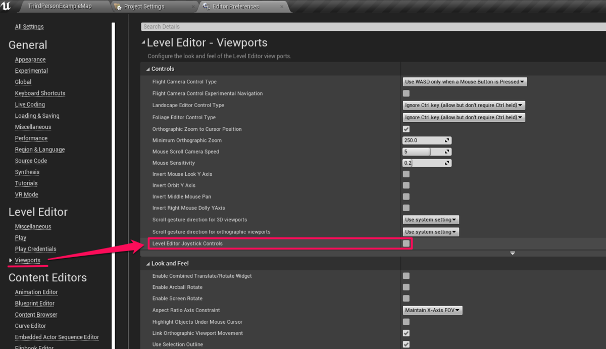Open Experimental settings
The height and width of the screenshot is (349, 606).
click(x=31, y=71)
